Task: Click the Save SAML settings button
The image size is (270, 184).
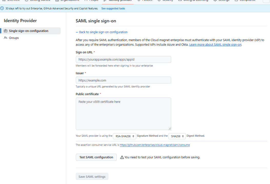Action: point(92,177)
